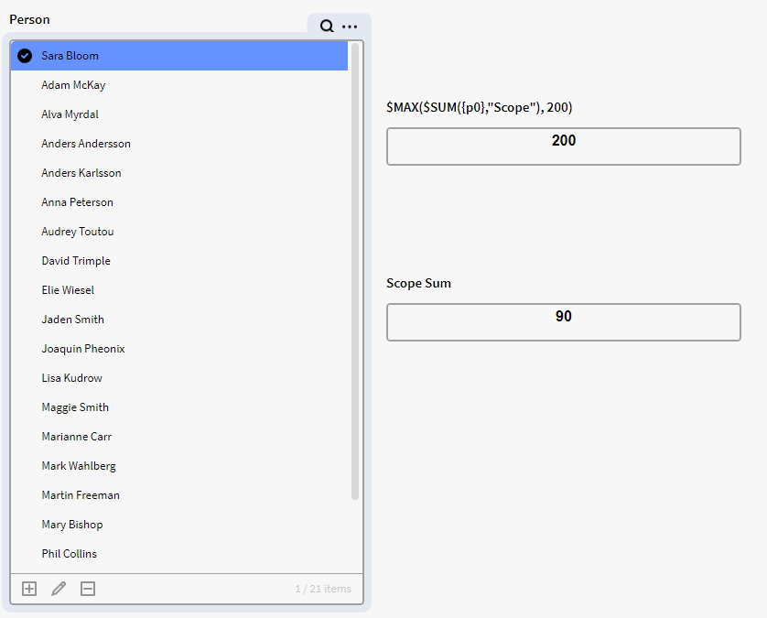The image size is (767, 618).
Task: Select Audrey Toutou in Person list
Action: point(78,232)
